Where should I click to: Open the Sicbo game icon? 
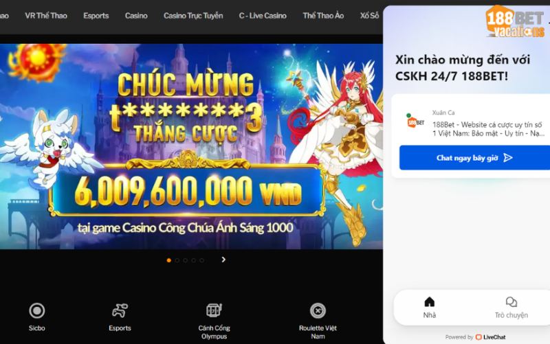[37, 311]
